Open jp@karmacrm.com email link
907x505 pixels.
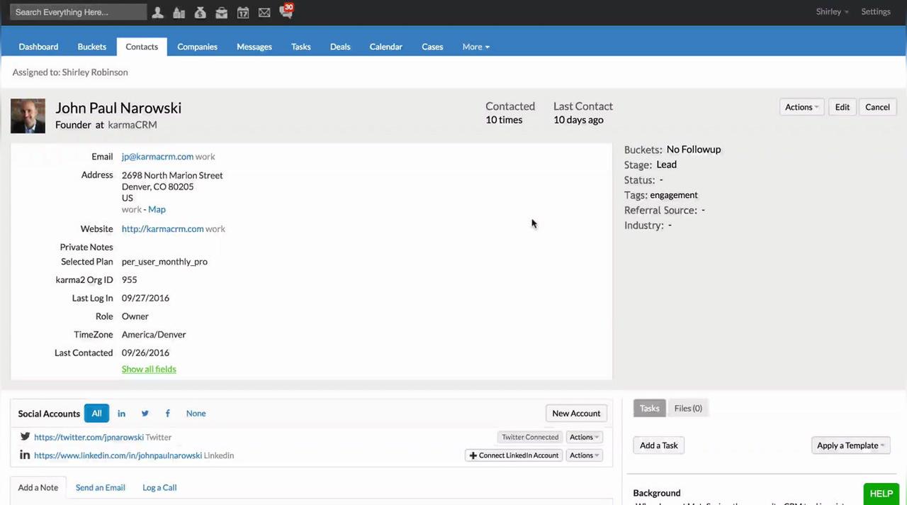point(157,157)
